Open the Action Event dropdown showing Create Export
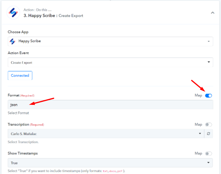 coord(110,62)
